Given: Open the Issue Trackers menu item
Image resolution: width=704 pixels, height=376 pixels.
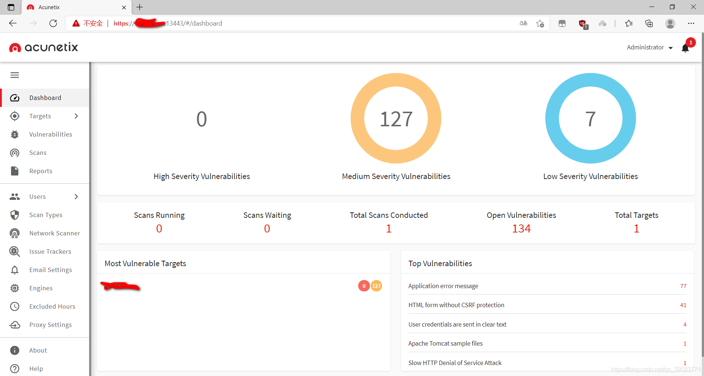Looking at the screenshot, I should click(45, 252).
